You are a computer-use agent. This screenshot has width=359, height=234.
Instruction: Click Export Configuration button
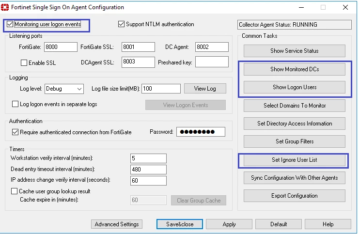(295, 196)
